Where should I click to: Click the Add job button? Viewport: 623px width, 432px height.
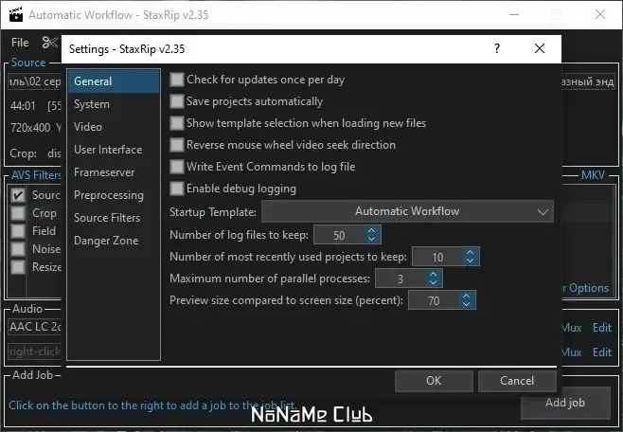[565, 403]
